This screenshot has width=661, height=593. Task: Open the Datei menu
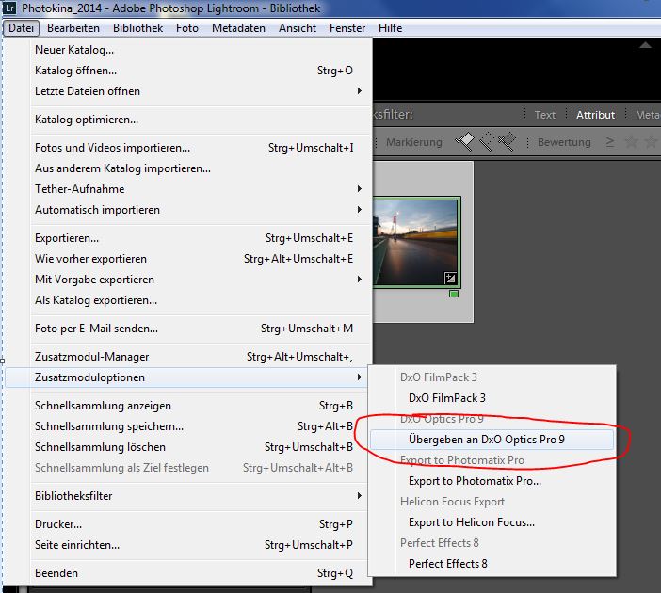click(21, 28)
